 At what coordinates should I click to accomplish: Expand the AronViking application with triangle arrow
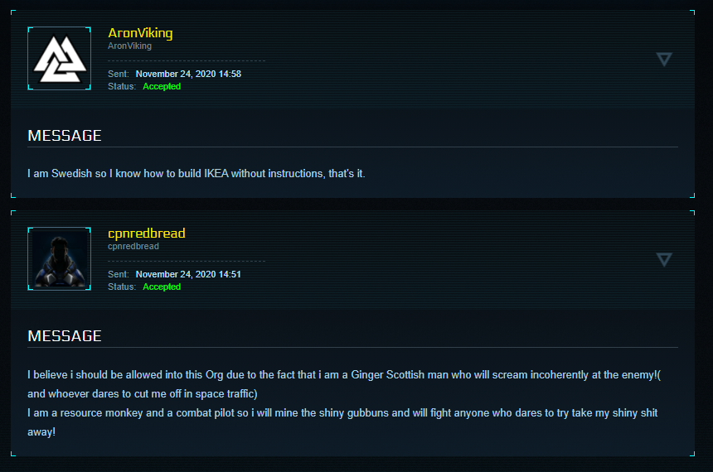[664, 59]
